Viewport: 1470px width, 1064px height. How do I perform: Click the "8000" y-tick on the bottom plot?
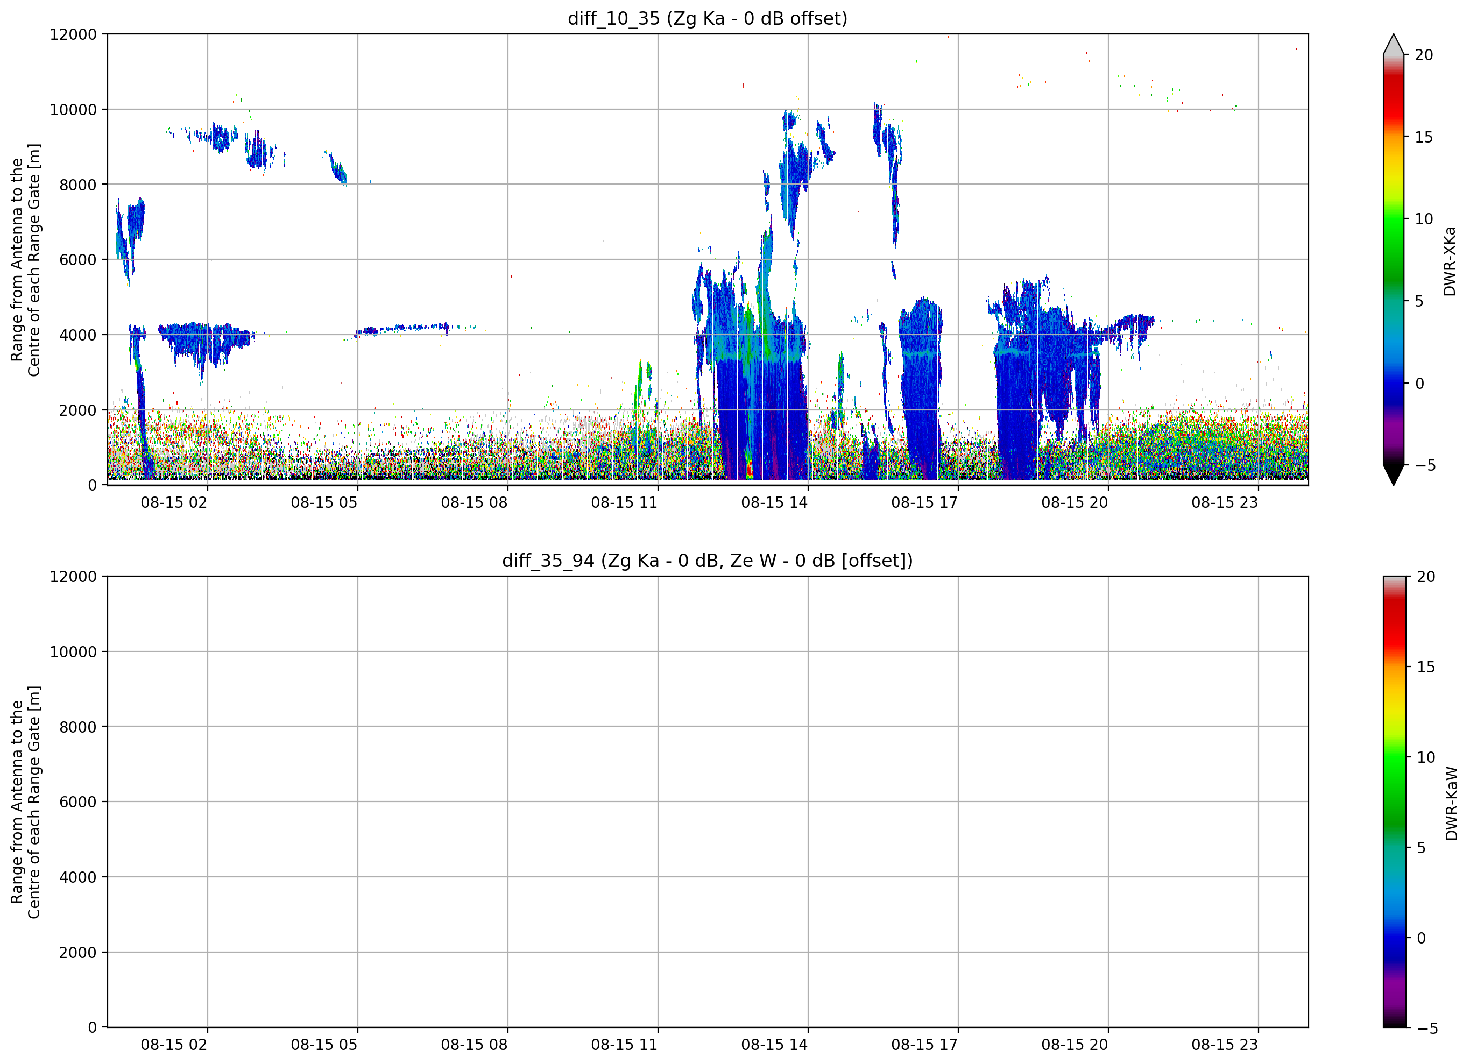[x=78, y=727]
